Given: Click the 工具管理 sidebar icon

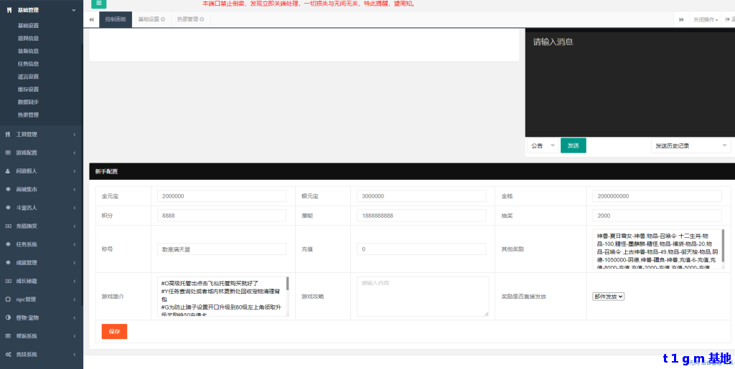Looking at the screenshot, I should coord(7,135).
